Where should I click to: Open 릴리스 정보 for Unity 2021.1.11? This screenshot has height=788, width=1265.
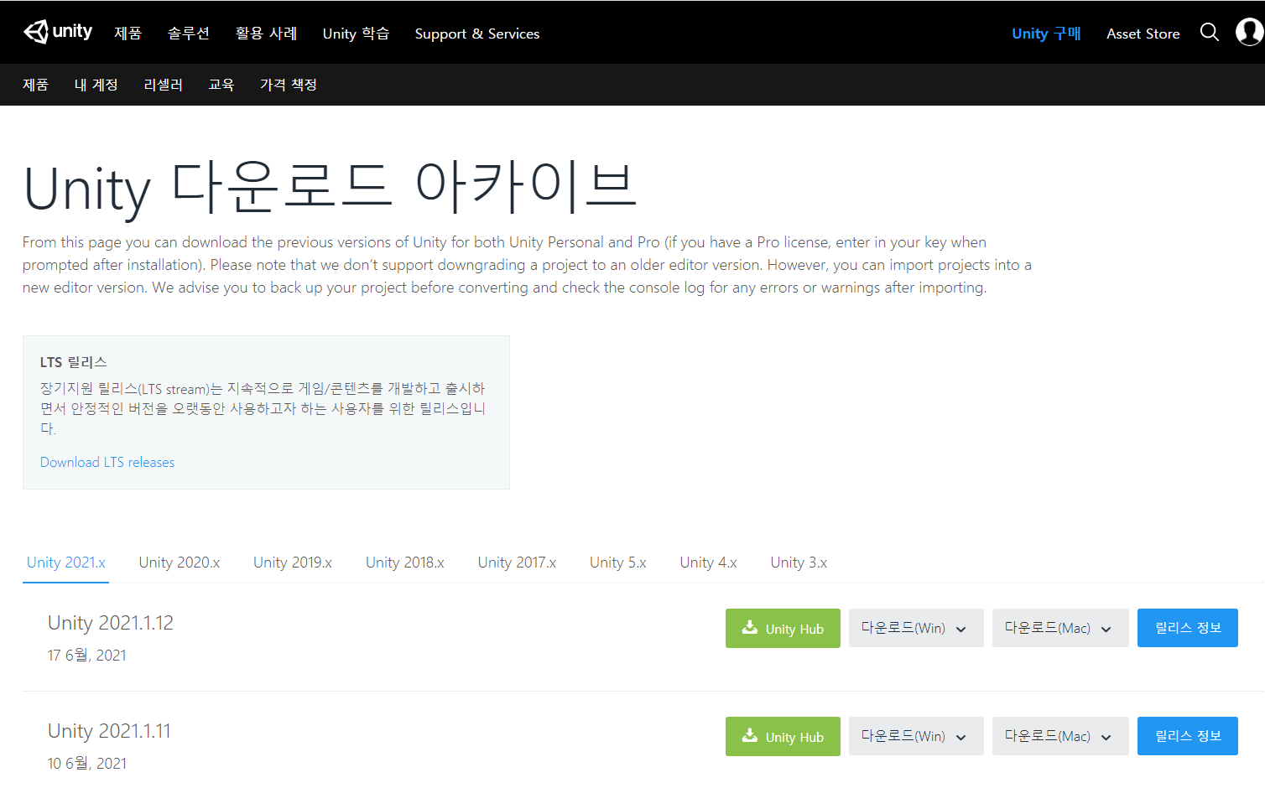tap(1188, 736)
